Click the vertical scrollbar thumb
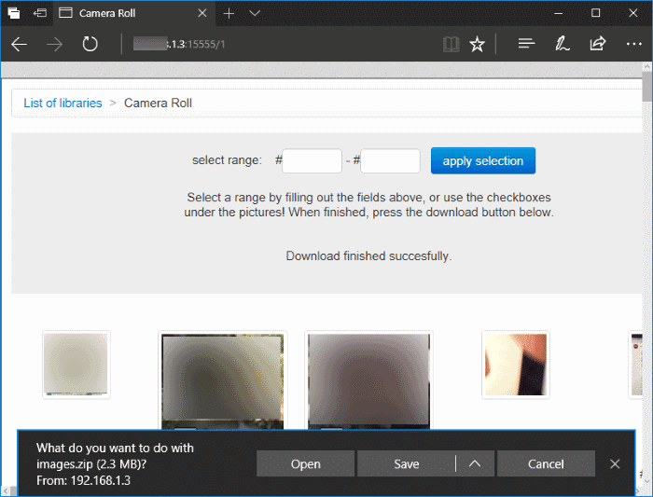 (x=647, y=87)
